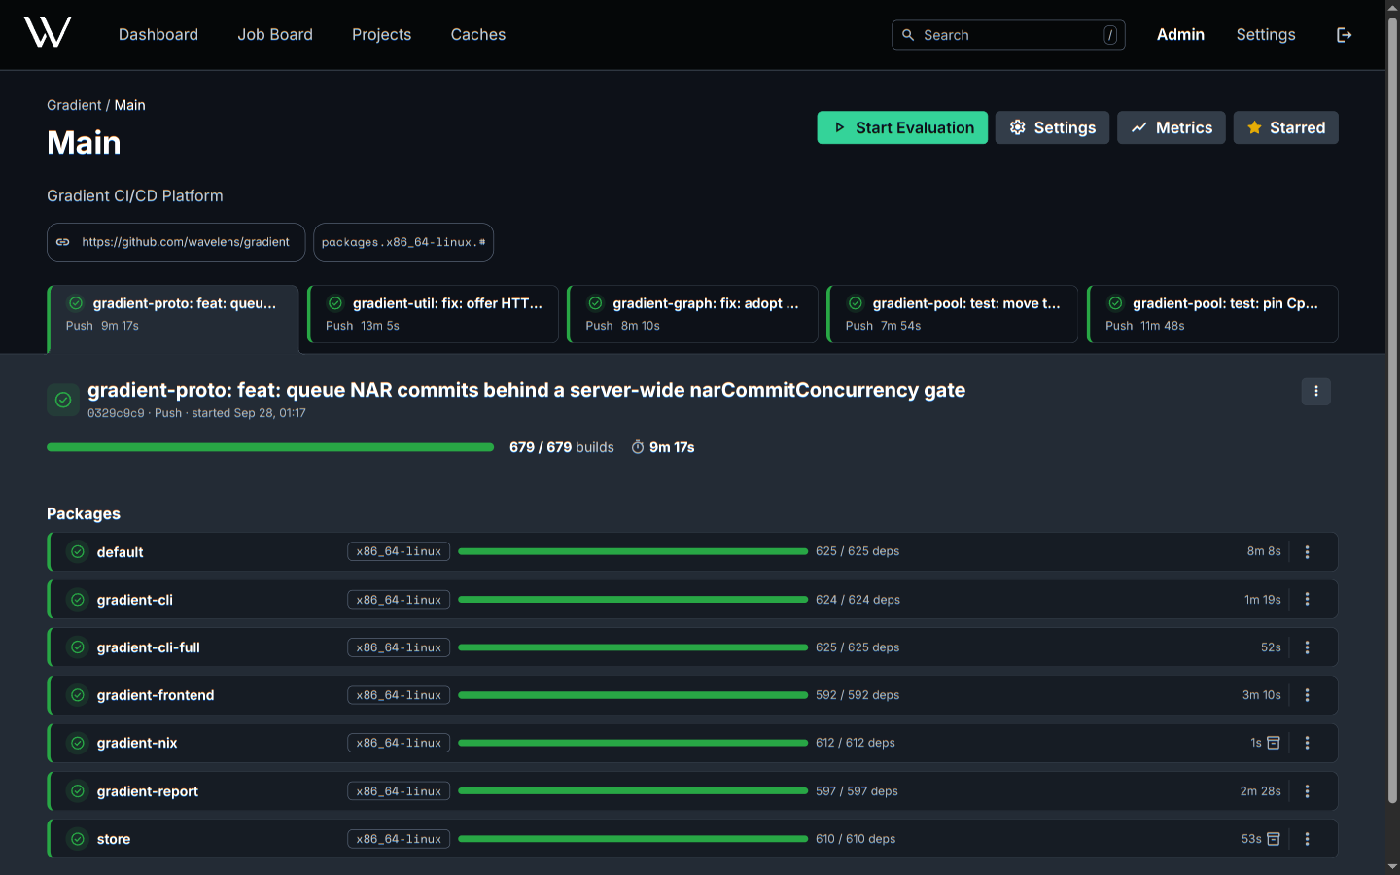
Task: Open kebab menu for store package
Action: (1307, 839)
